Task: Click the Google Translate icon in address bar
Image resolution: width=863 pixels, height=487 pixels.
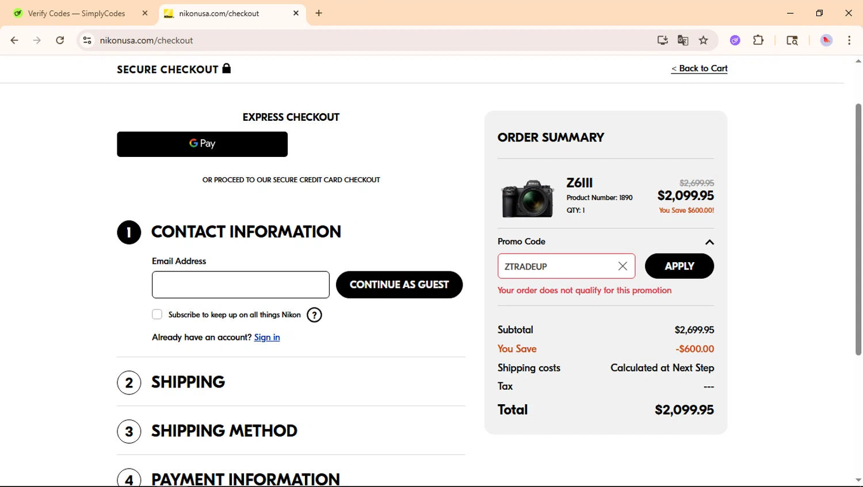Action: point(683,40)
